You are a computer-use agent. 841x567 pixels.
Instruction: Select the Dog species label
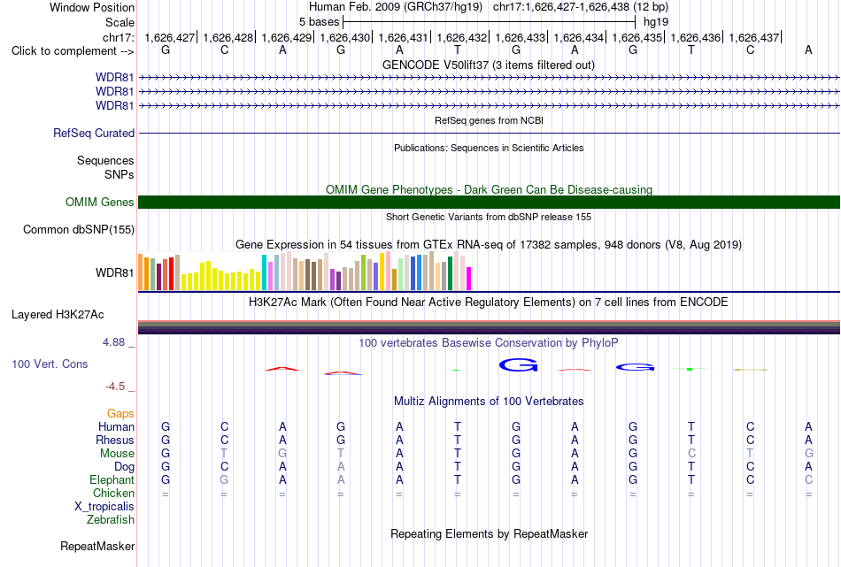click(125, 467)
